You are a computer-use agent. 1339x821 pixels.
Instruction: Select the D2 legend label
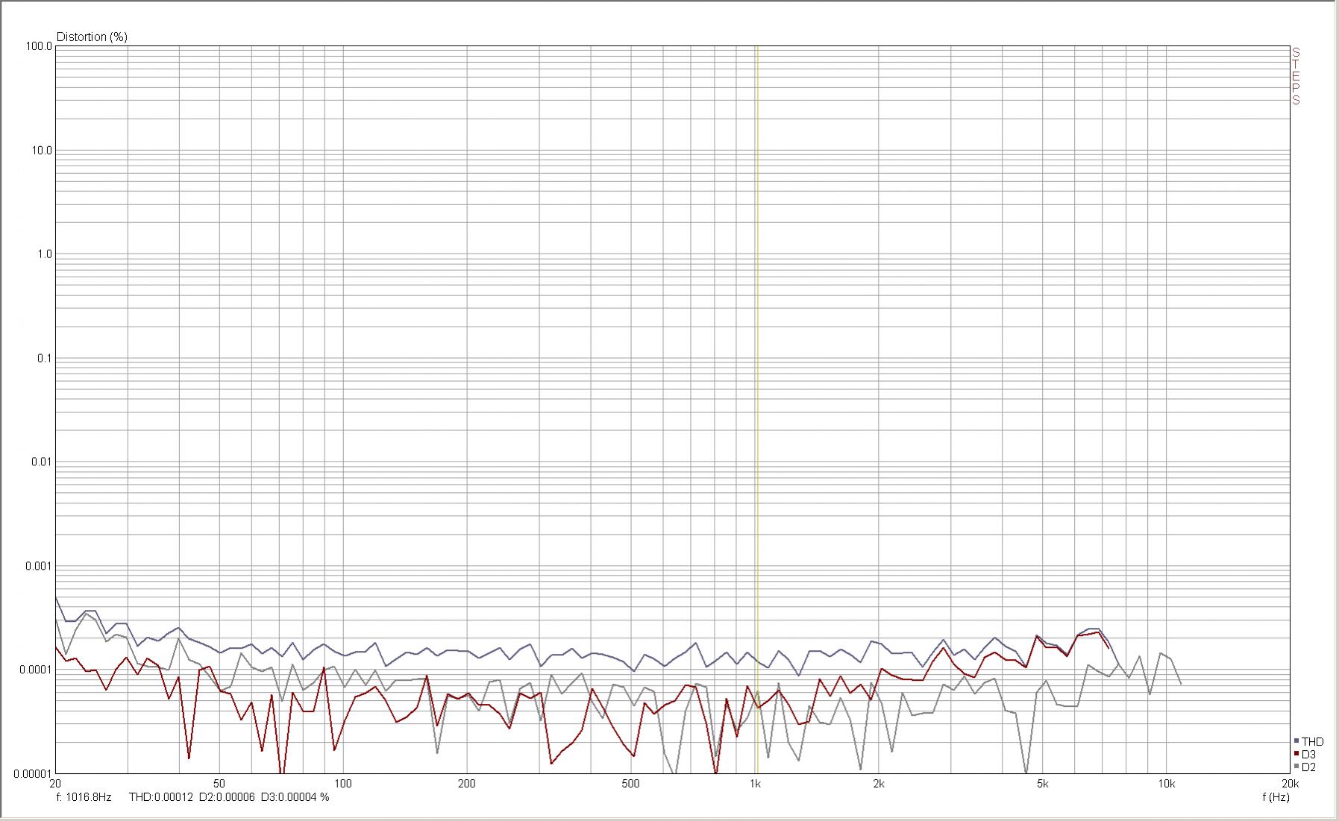tap(1308, 767)
